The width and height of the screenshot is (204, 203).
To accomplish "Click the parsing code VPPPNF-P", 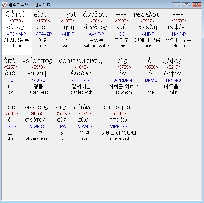I will (82, 80).
